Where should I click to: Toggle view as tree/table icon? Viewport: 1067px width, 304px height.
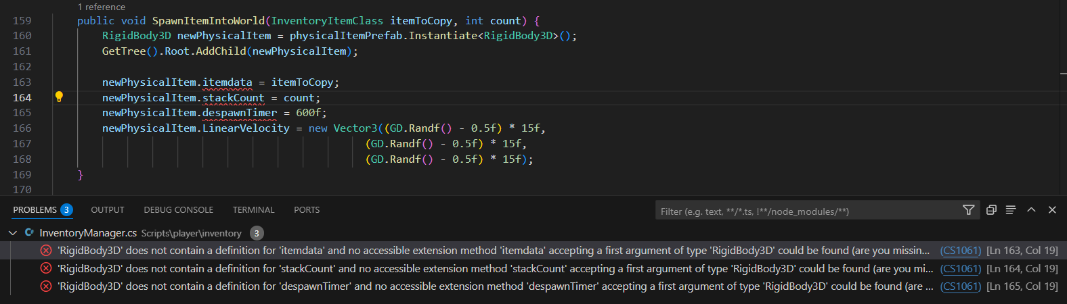tap(1011, 210)
